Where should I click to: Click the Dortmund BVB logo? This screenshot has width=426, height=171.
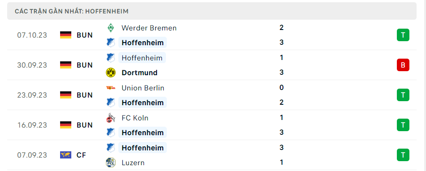tap(111, 73)
